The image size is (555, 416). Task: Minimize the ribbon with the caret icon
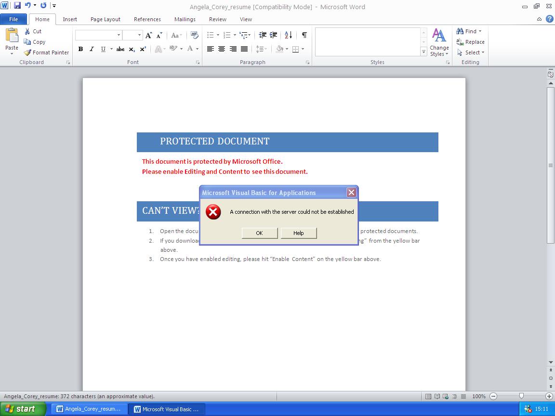point(539,19)
